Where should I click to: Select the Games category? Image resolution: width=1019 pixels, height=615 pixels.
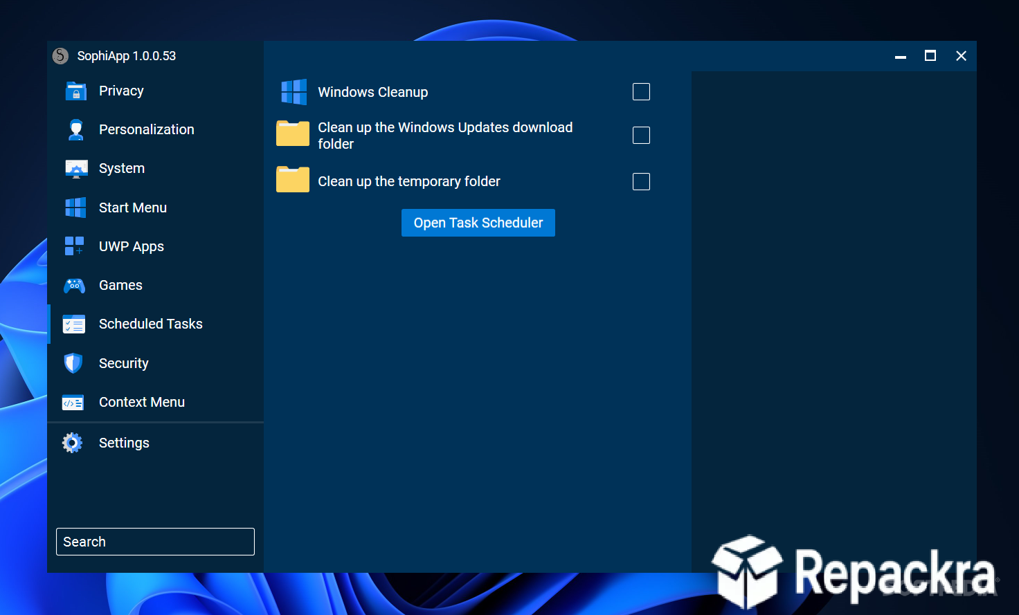pyautogui.click(x=156, y=285)
